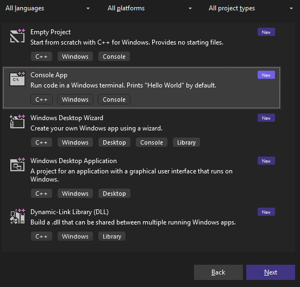Click the New badge on Empty Project
This screenshot has width=300, height=287.
click(x=266, y=32)
